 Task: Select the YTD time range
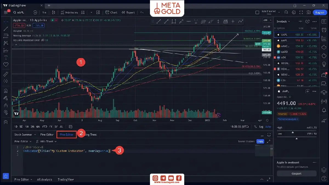pos(44,127)
